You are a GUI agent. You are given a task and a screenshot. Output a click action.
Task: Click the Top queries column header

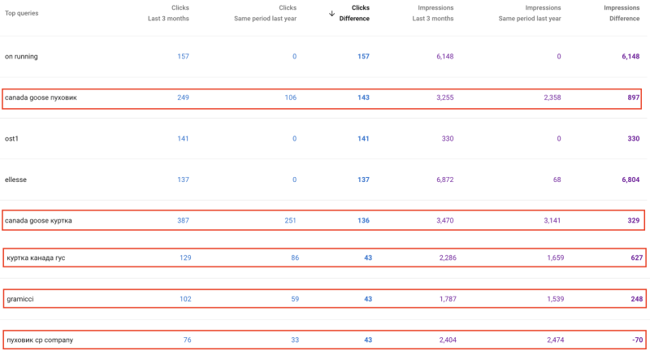(x=22, y=13)
